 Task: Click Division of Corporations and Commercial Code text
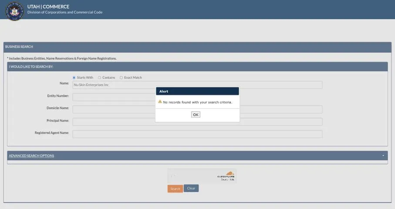click(x=65, y=12)
